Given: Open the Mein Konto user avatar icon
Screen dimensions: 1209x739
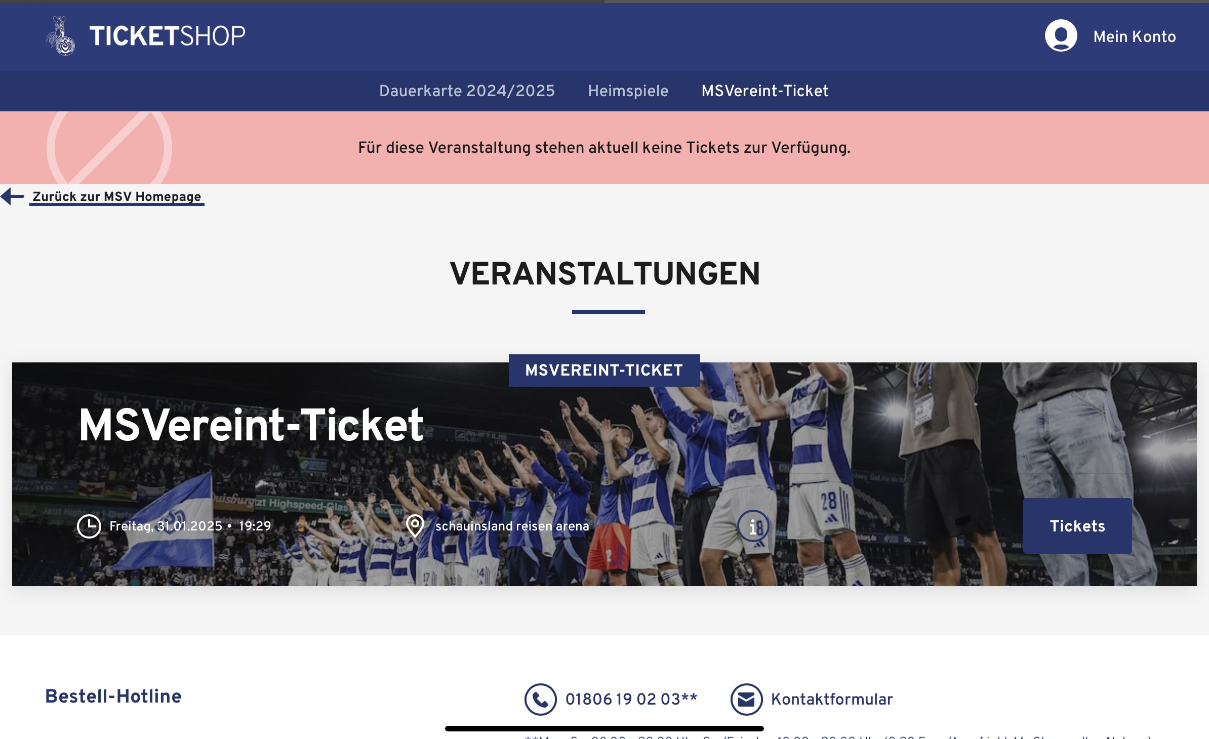Looking at the screenshot, I should (x=1061, y=35).
